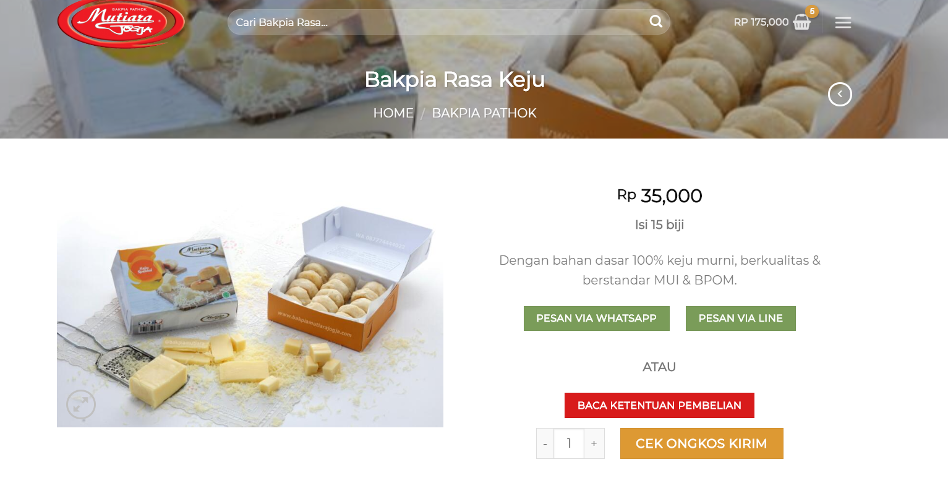Viewport: 948px width, 483px height.
Task: Click the Bakpia Rasa Keju page title
Action: (455, 79)
